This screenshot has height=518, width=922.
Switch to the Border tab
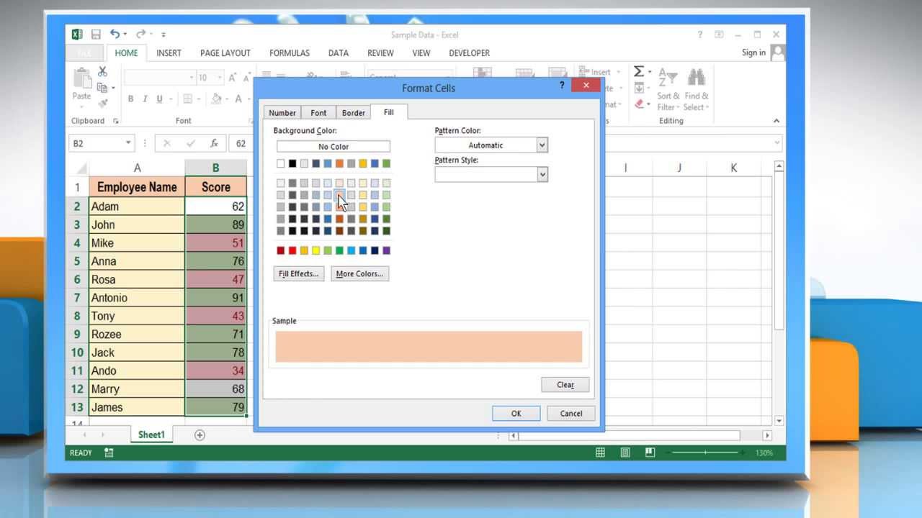(x=353, y=113)
